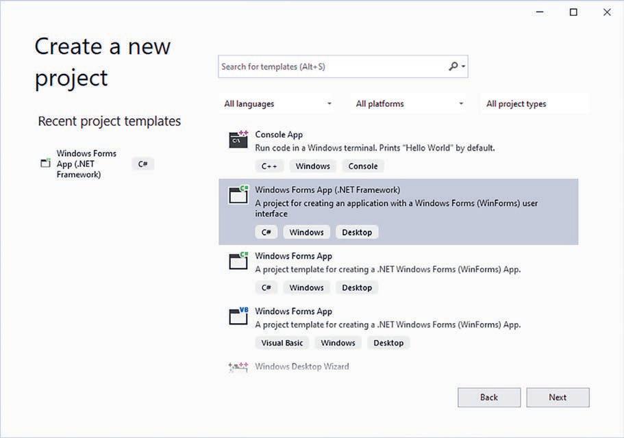This screenshot has height=438, width=624.
Task: Open the All project types dropdown
Action: click(534, 104)
